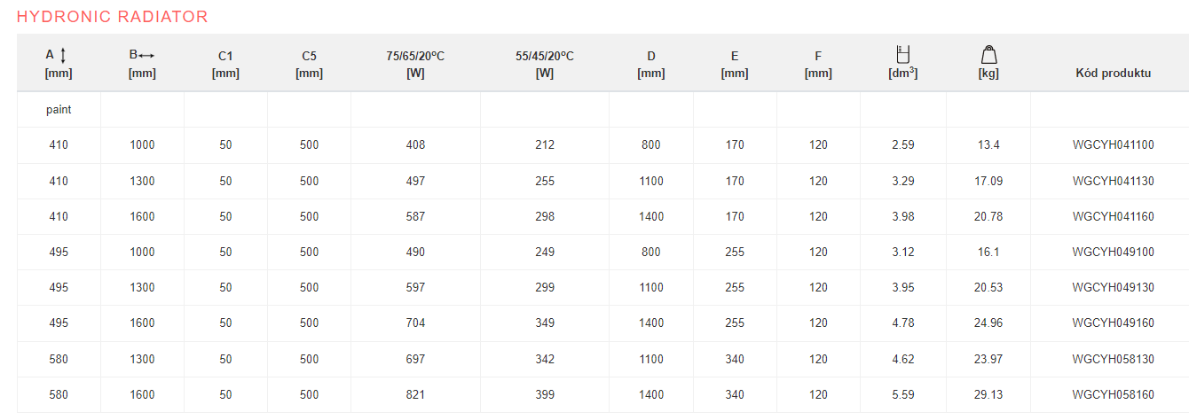Click product code WGCYH058160
1189x420 pixels.
coord(1113,394)
